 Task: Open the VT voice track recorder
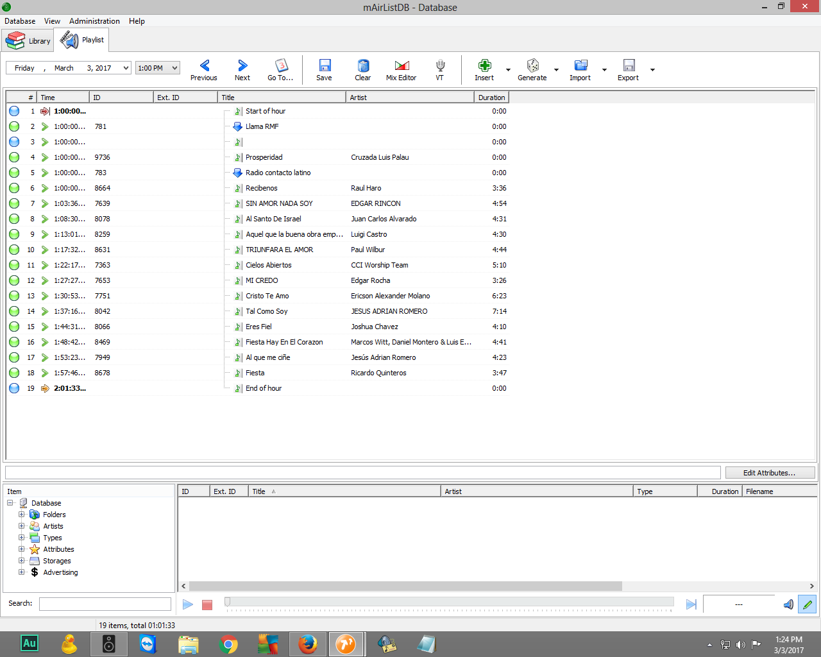tap(440, 69)
